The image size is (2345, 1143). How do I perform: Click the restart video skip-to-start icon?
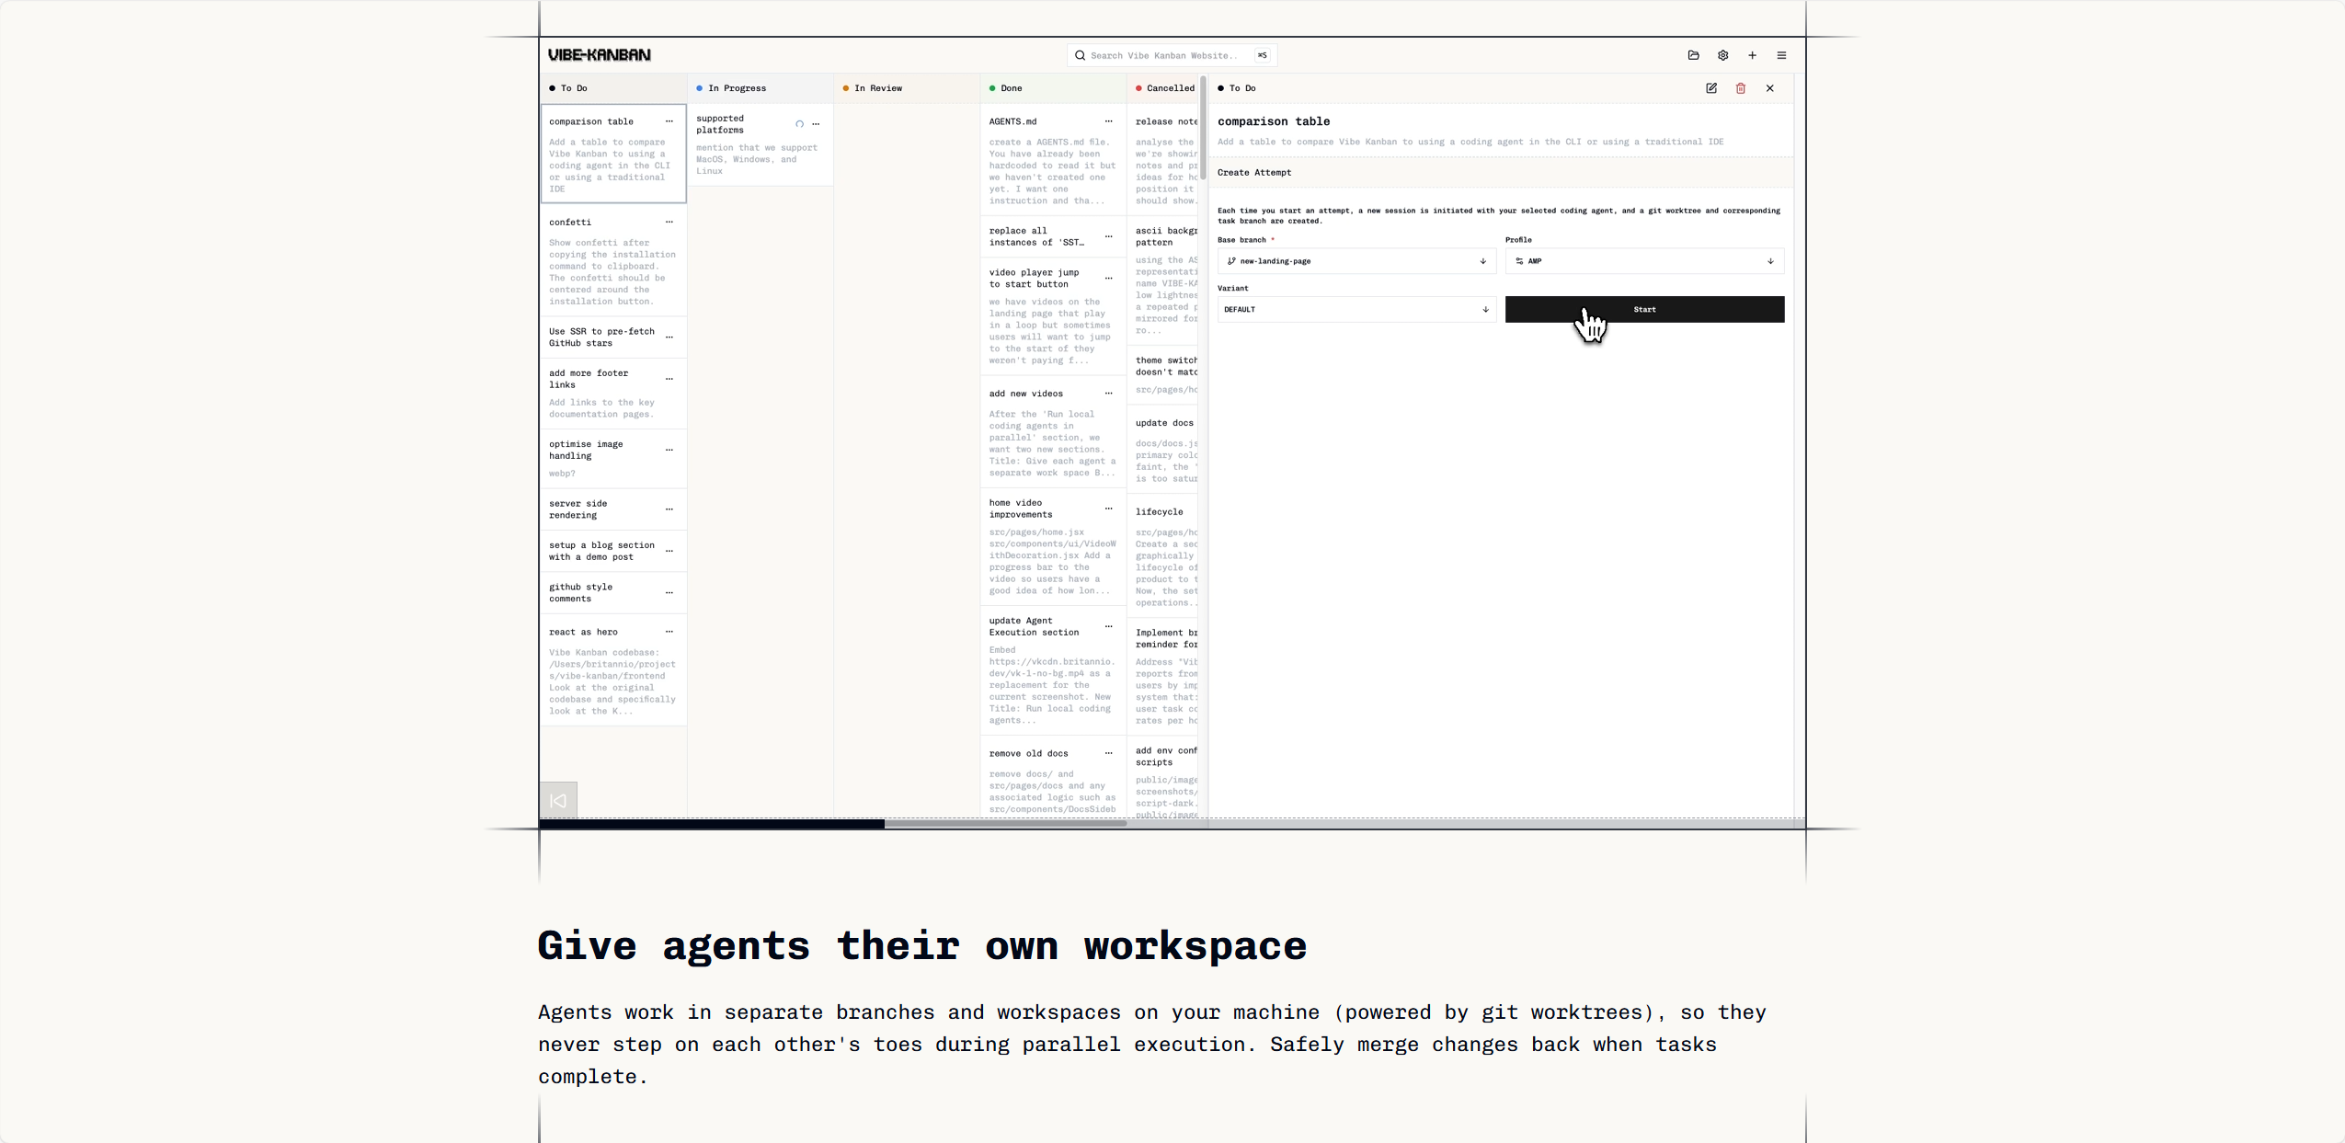[558, 800]
